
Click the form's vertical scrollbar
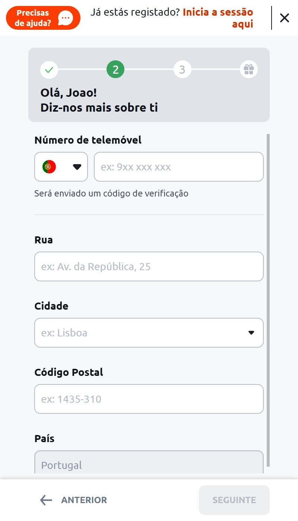(269, 298)
